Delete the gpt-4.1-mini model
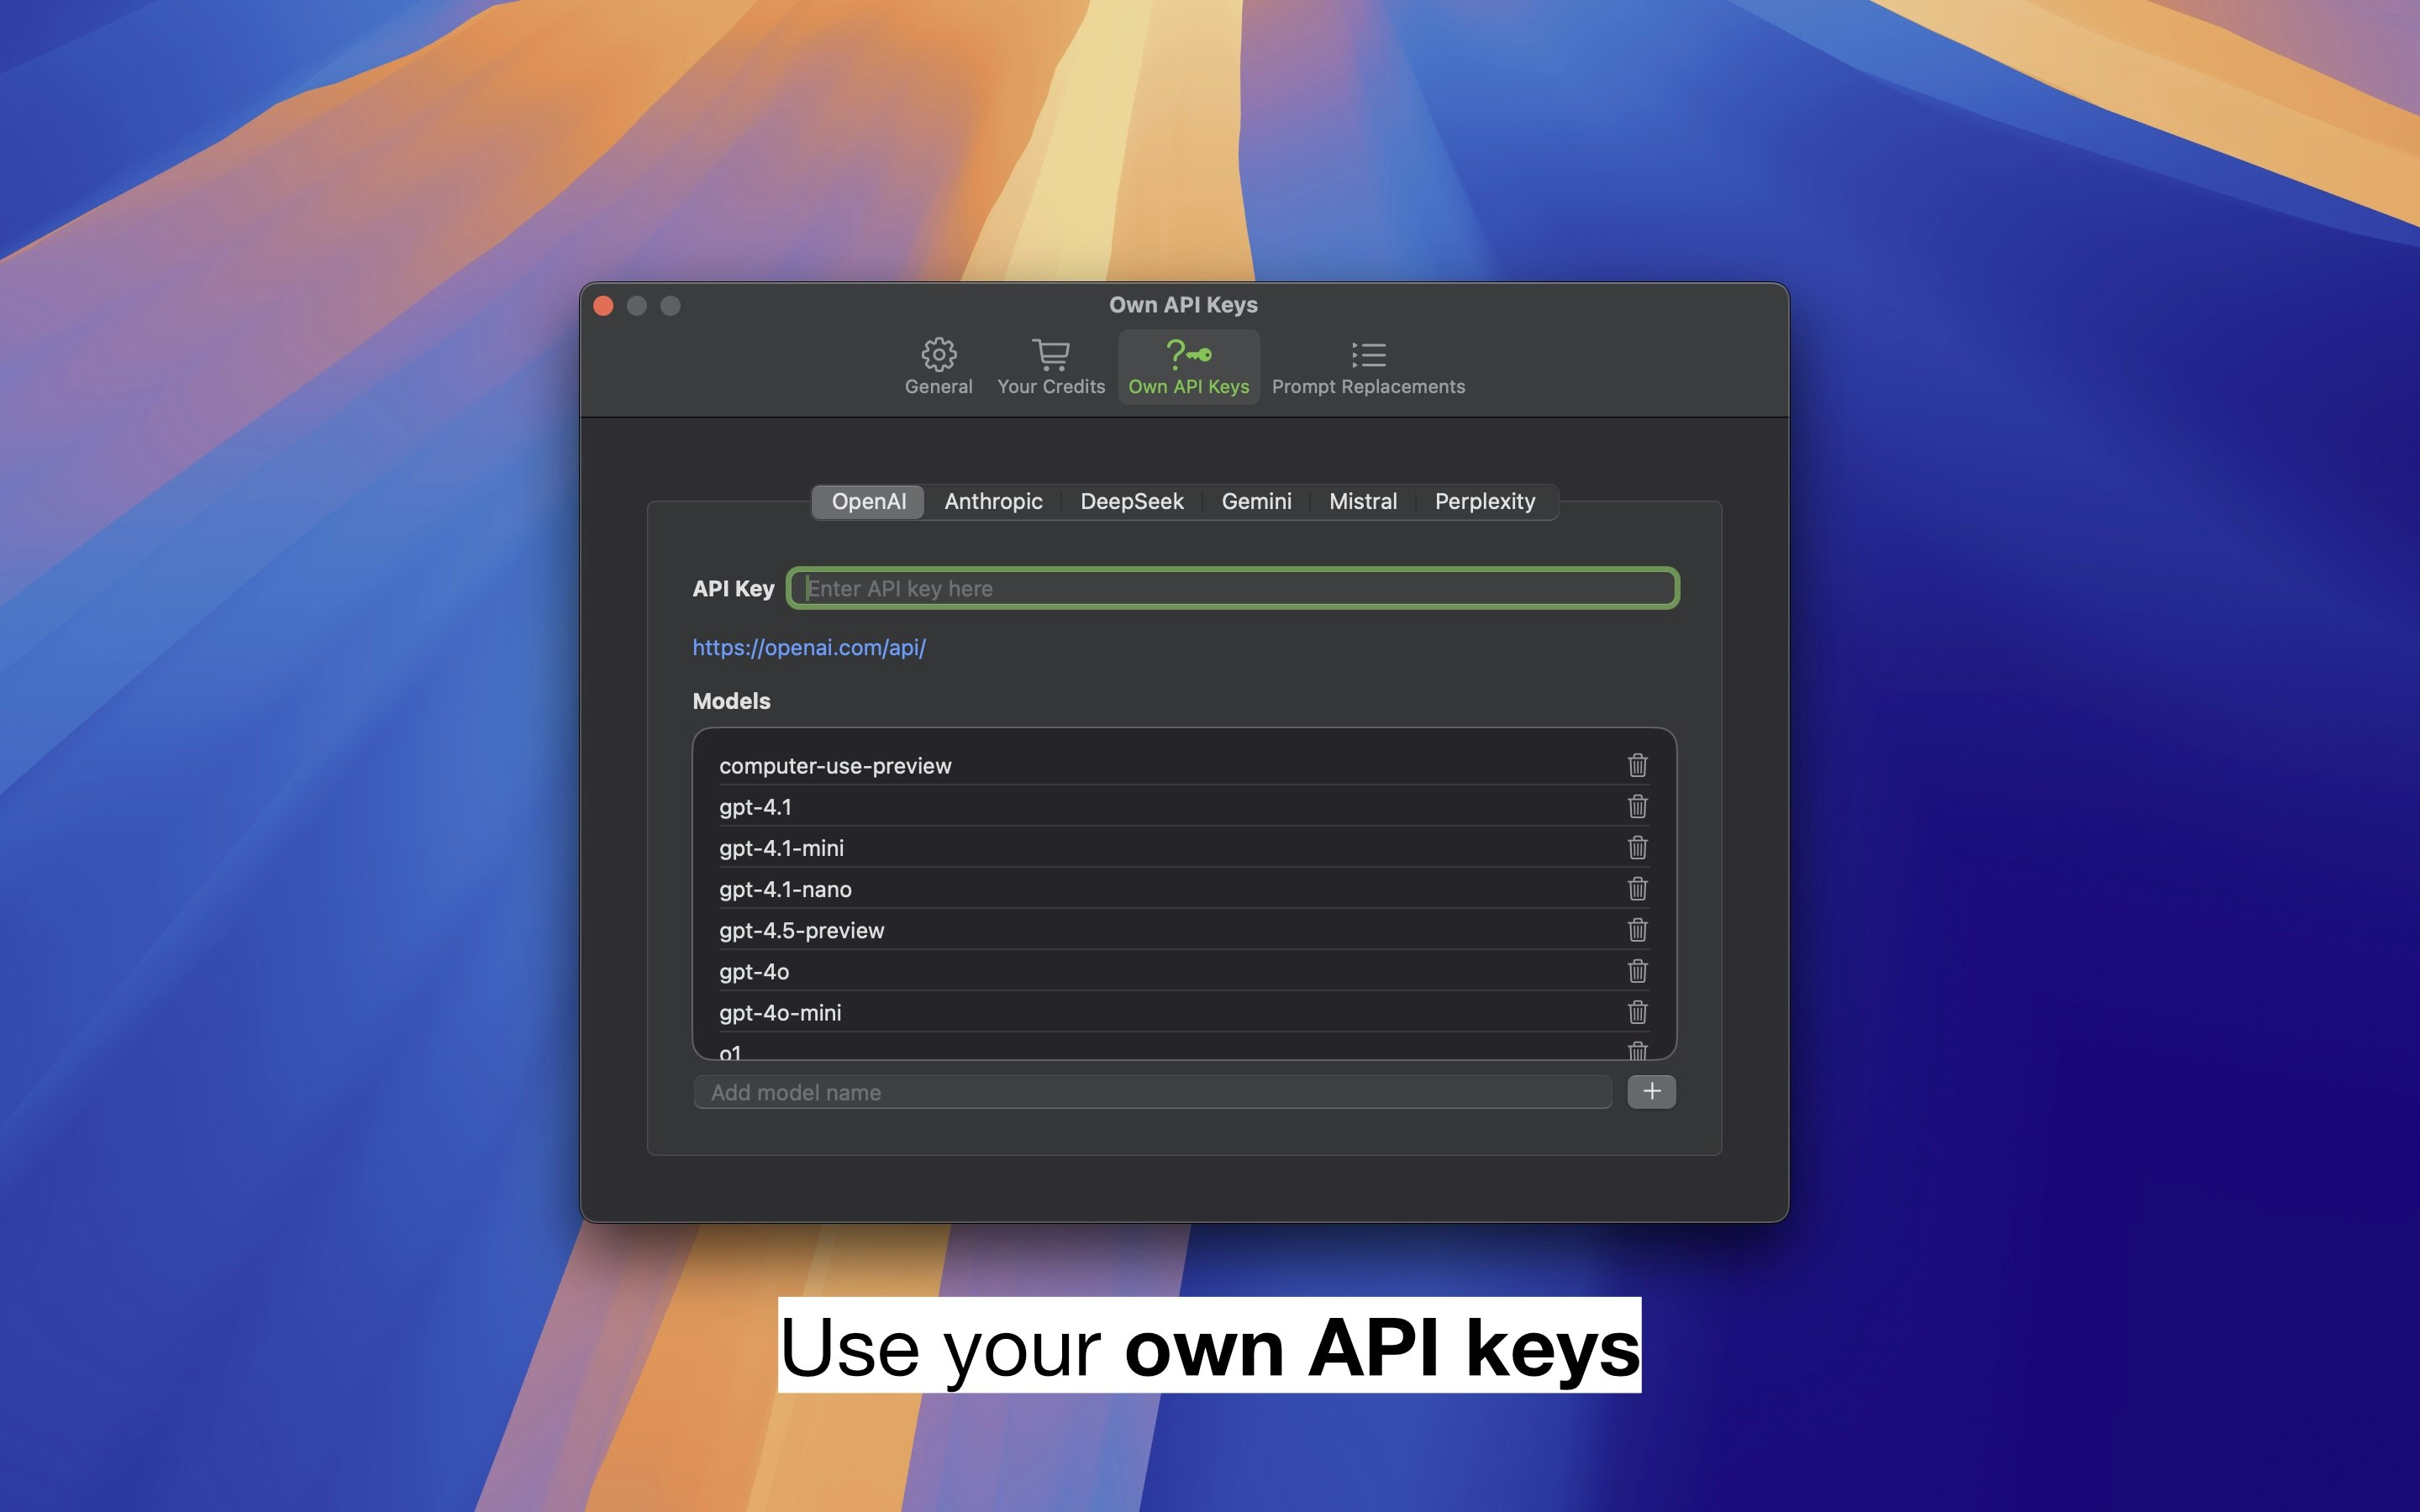Image resolution: width=2420 pixels, height=1512 pixels. (x=1637, y=847)
